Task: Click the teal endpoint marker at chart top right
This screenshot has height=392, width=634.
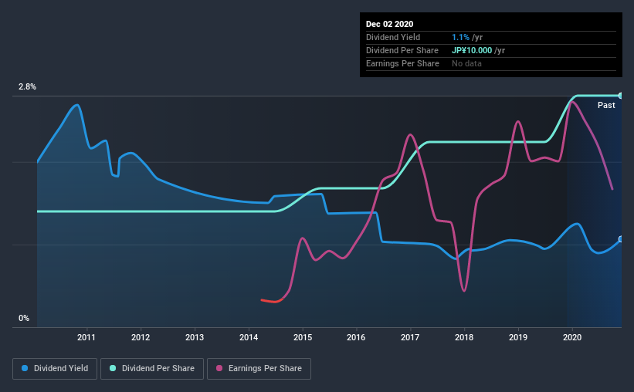Action: [621, 96]
